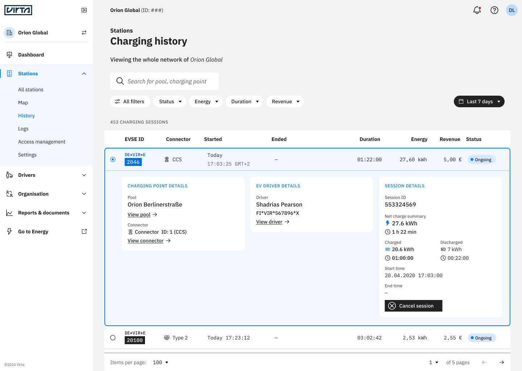Screen dimensions: 522x371
Task: Go to next page arrow
Action: 502,362
